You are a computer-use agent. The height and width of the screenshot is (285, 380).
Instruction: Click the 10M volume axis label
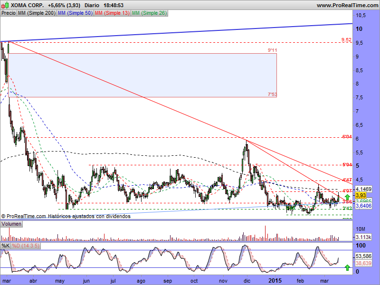point(361,229)
